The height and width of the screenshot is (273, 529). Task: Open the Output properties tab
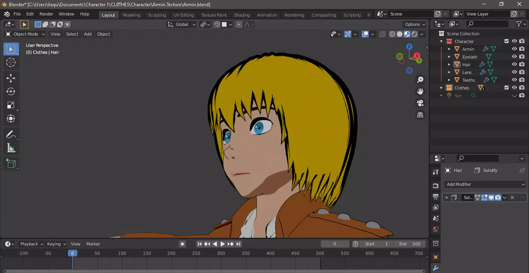point(436,196)
